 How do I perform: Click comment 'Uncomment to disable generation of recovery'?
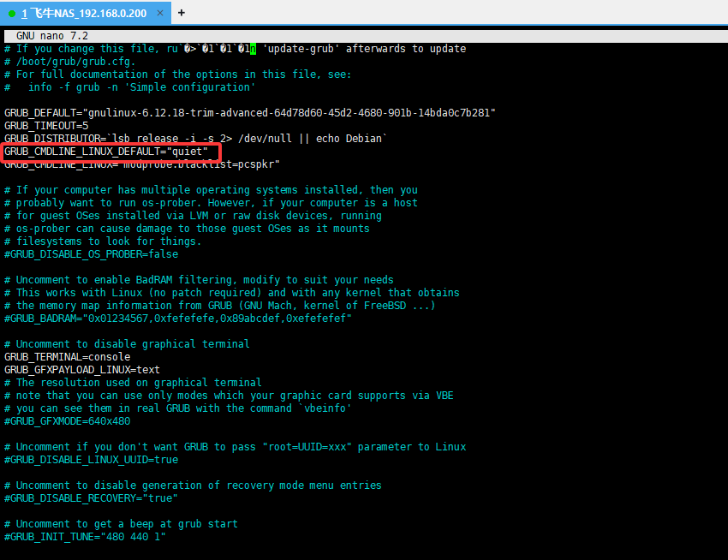(194, 486)
